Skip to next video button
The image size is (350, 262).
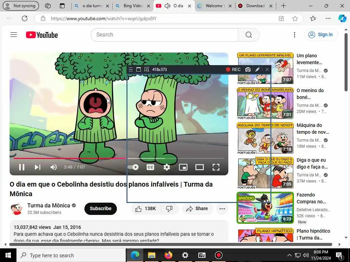[x=38, y=167]
